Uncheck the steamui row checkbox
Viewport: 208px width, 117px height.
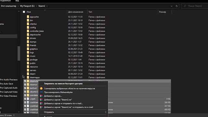25,84
